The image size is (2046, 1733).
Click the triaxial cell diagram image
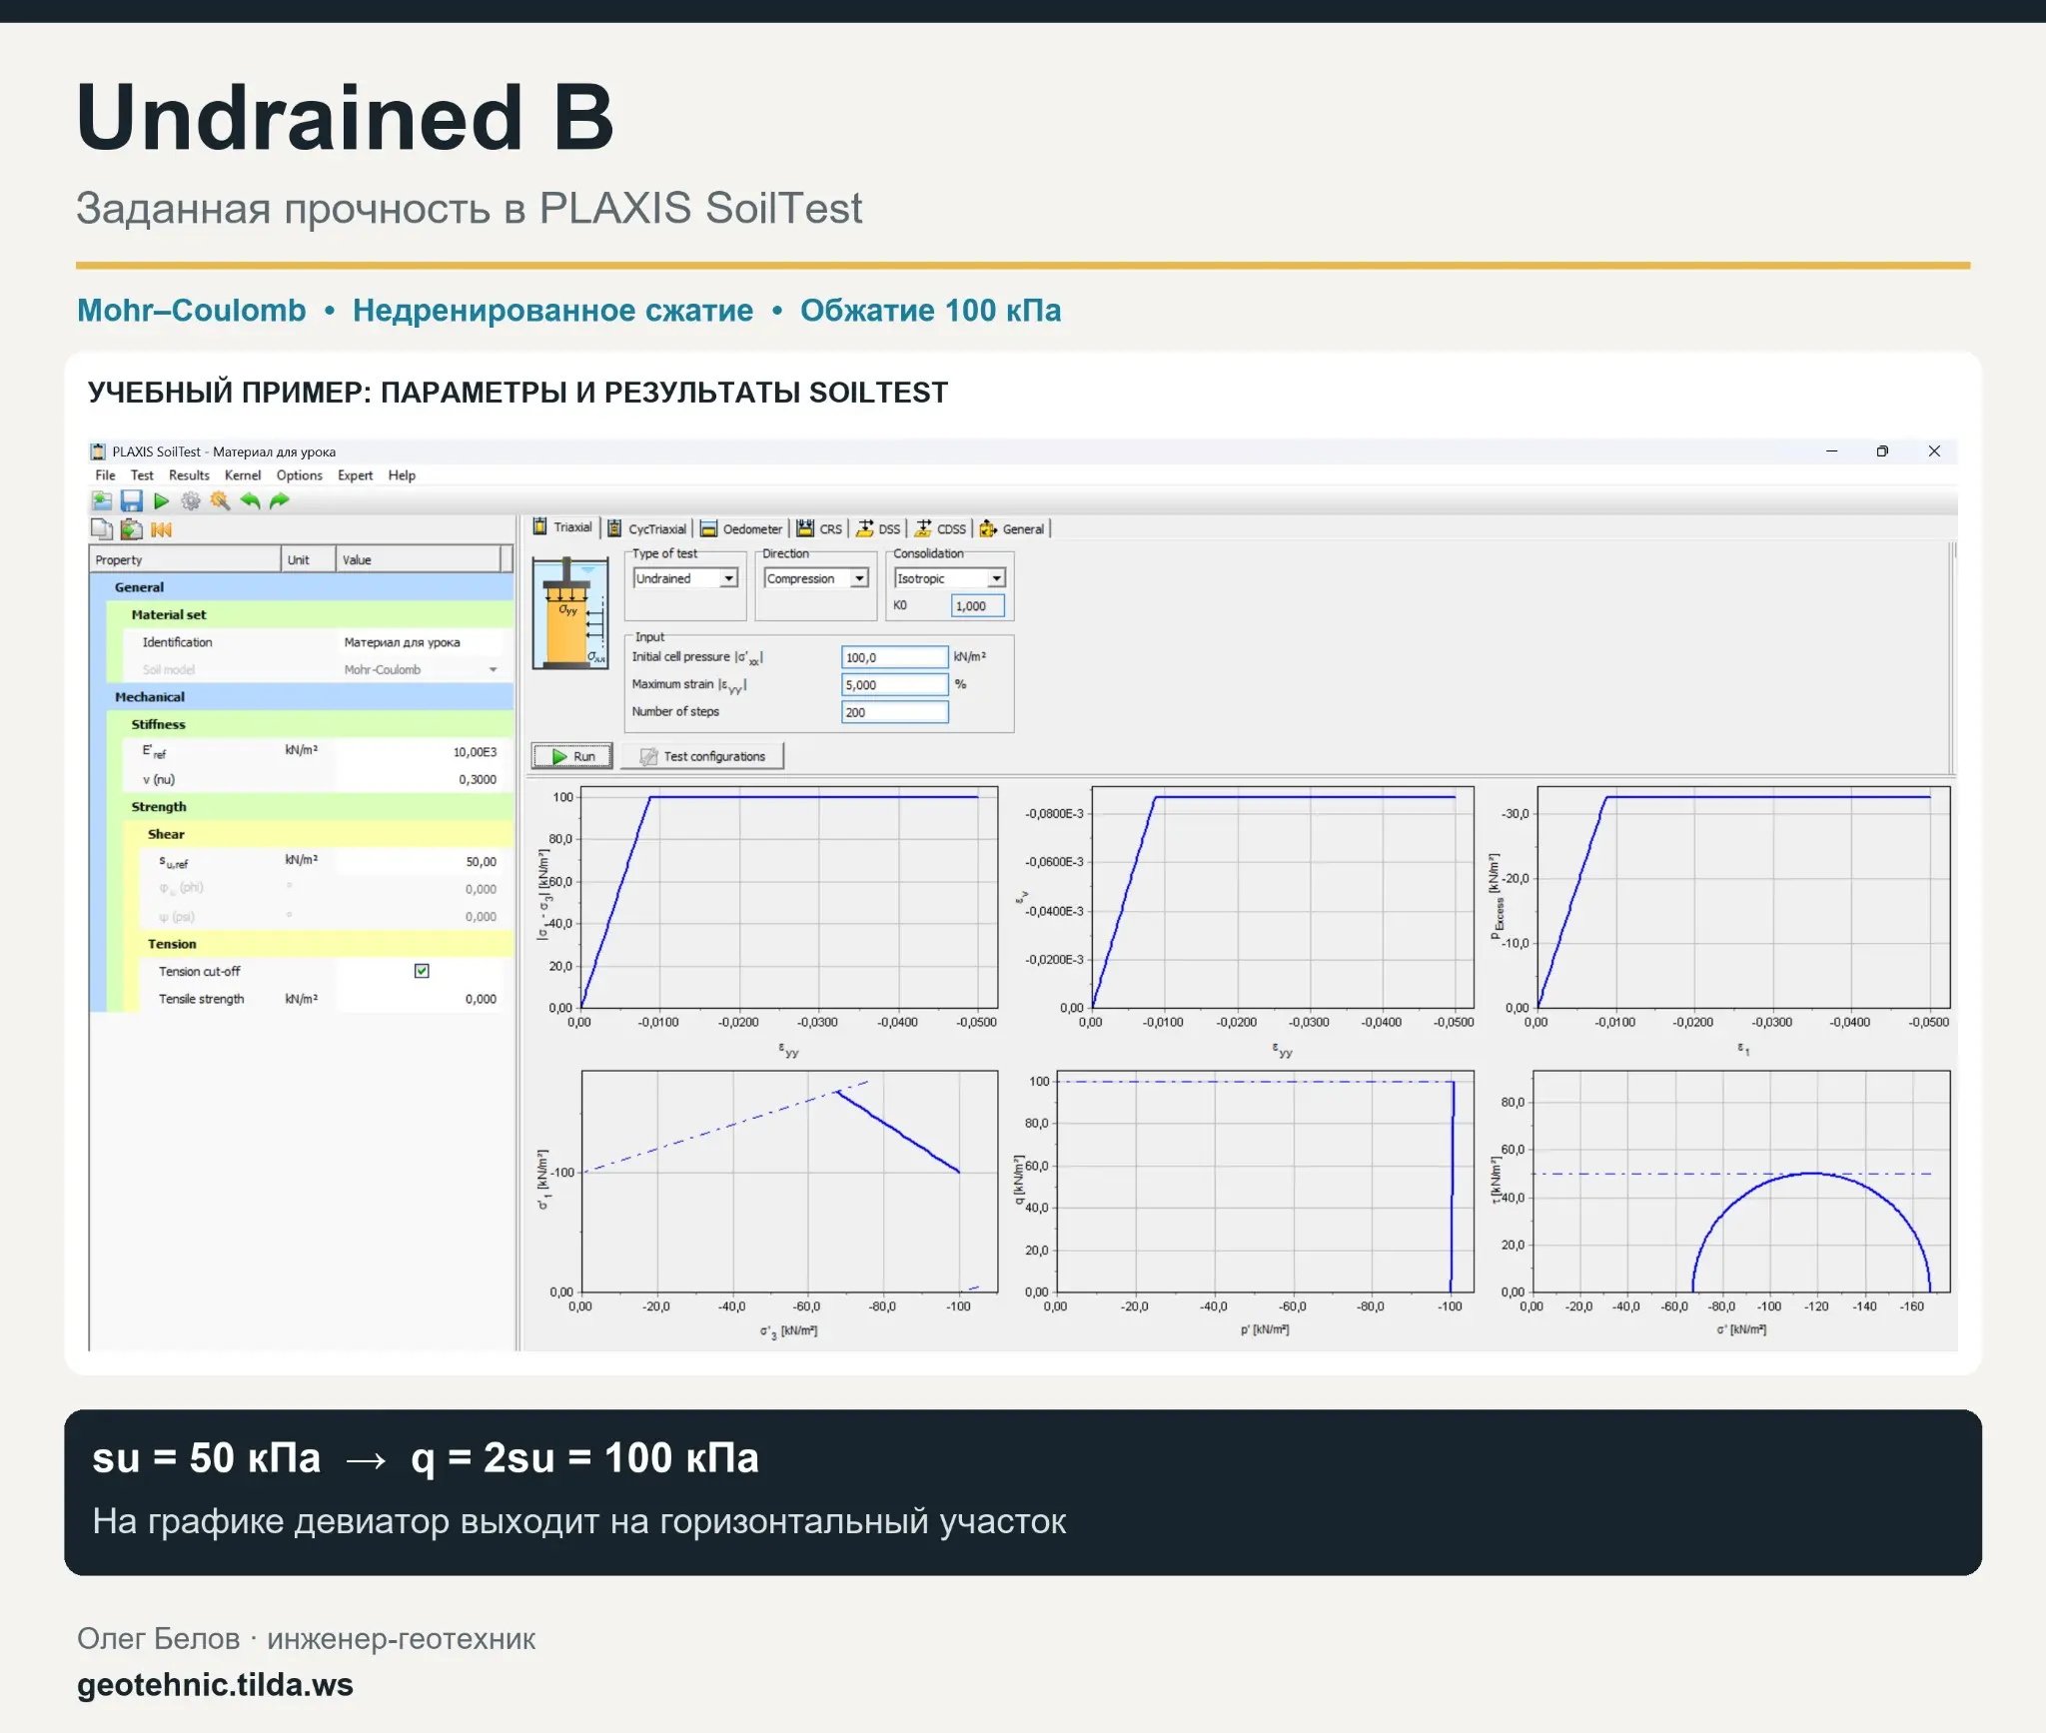click(569, 613)
